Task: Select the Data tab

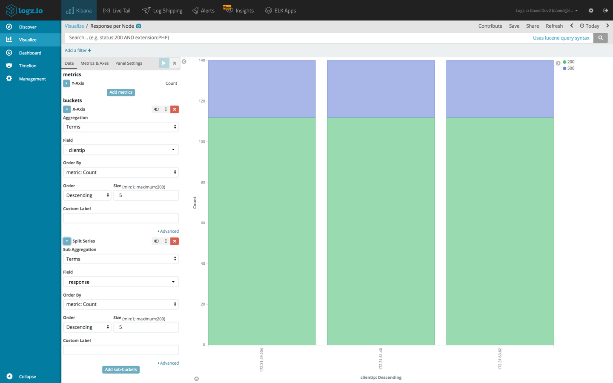Action: pos(69,63)
